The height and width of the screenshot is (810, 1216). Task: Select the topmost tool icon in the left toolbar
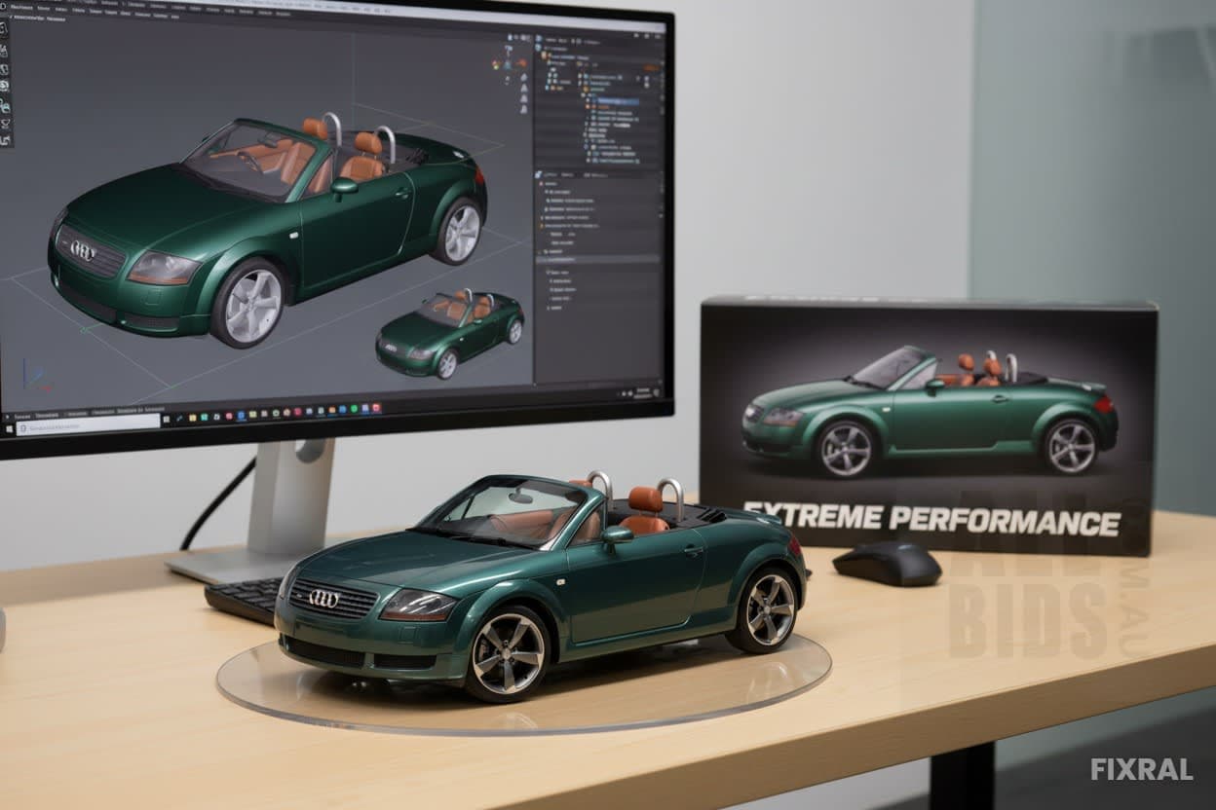coord(4,28)
